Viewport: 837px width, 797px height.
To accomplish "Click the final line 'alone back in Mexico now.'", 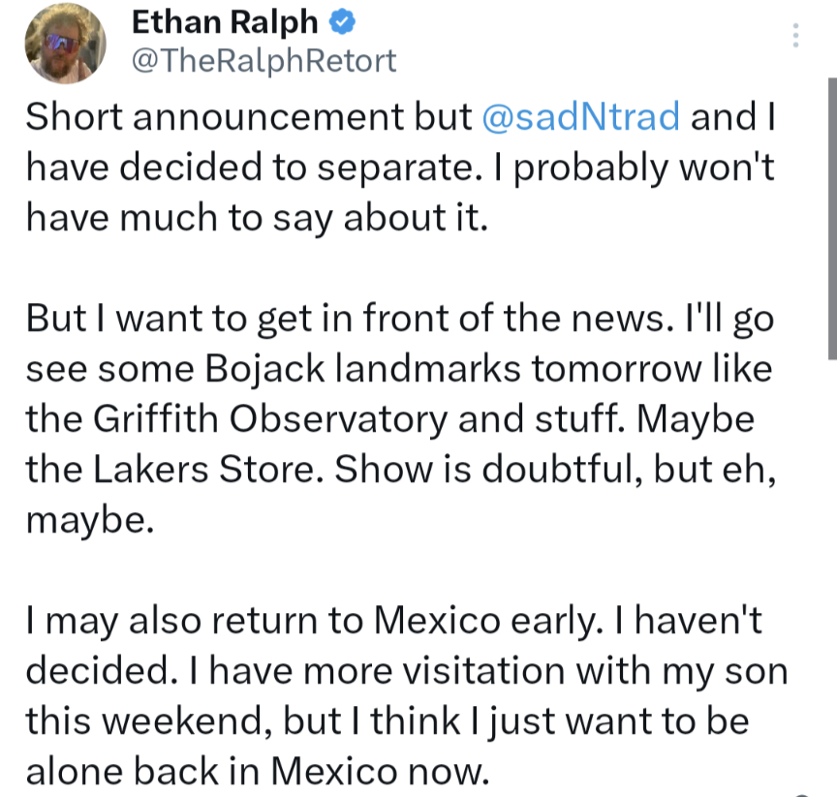I will point(258,772).
